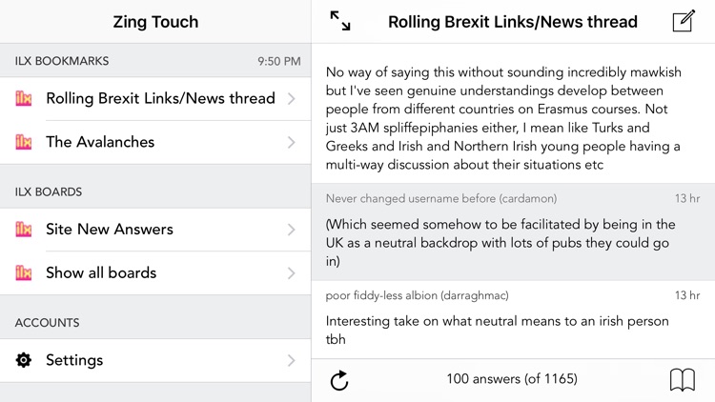The image size is (715, 402).
Task: Tap the chevron on Show all boards row
Action: [291, 272]
